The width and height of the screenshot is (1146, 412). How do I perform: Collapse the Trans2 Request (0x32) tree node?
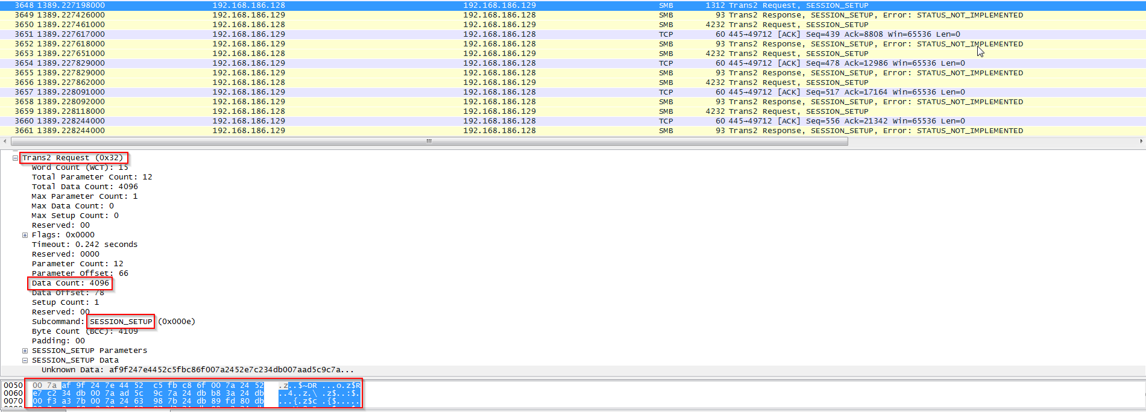point(15,158)
